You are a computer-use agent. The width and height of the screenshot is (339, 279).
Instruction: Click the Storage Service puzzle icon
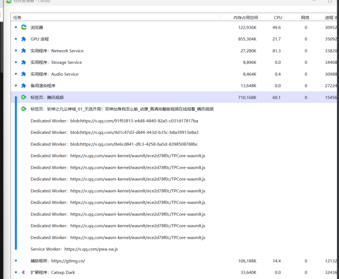[24, 62]
